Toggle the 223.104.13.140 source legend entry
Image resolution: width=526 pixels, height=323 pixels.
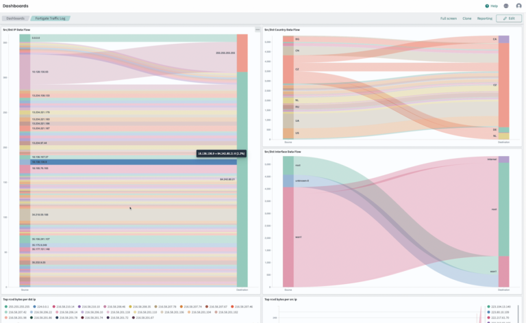click(500, 307)
